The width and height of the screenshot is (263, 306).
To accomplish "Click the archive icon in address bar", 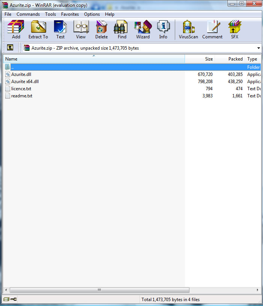I will [x=27, y=48].
